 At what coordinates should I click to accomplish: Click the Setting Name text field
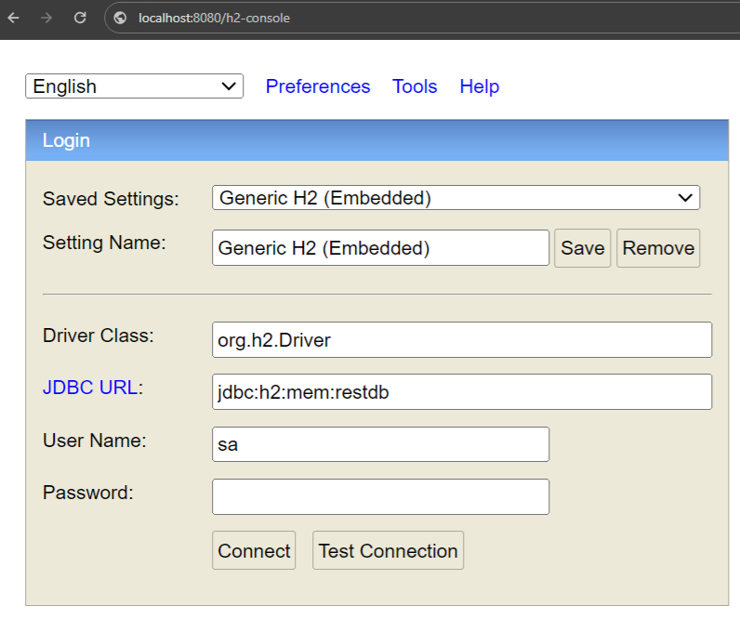[x=380, y=248]
